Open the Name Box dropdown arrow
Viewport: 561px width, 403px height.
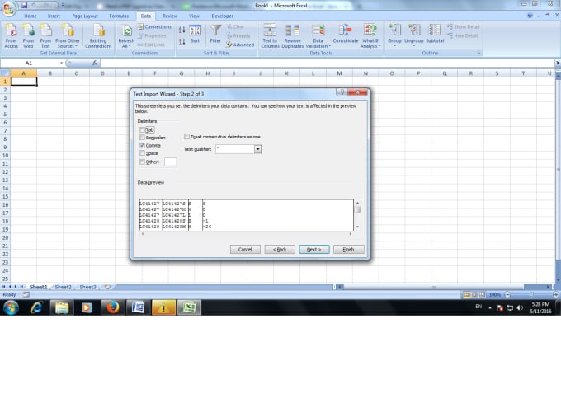pyautogui.click(x=61, y=63)
